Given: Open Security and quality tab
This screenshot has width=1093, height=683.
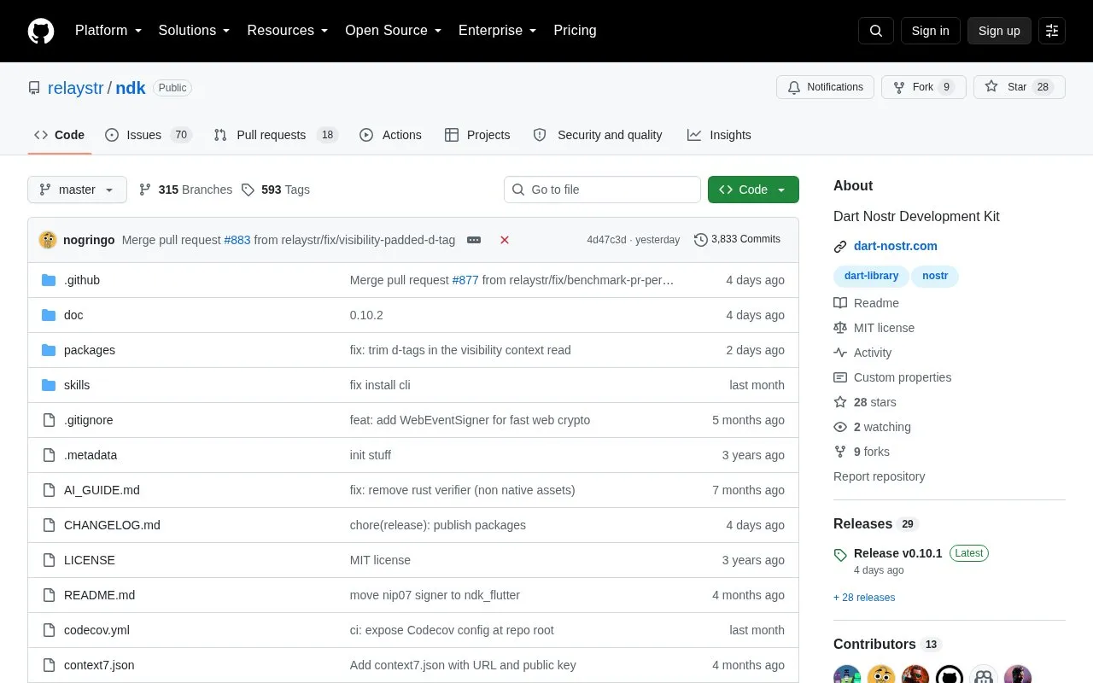Looking at the screenshot, I should tap(598, 135).
